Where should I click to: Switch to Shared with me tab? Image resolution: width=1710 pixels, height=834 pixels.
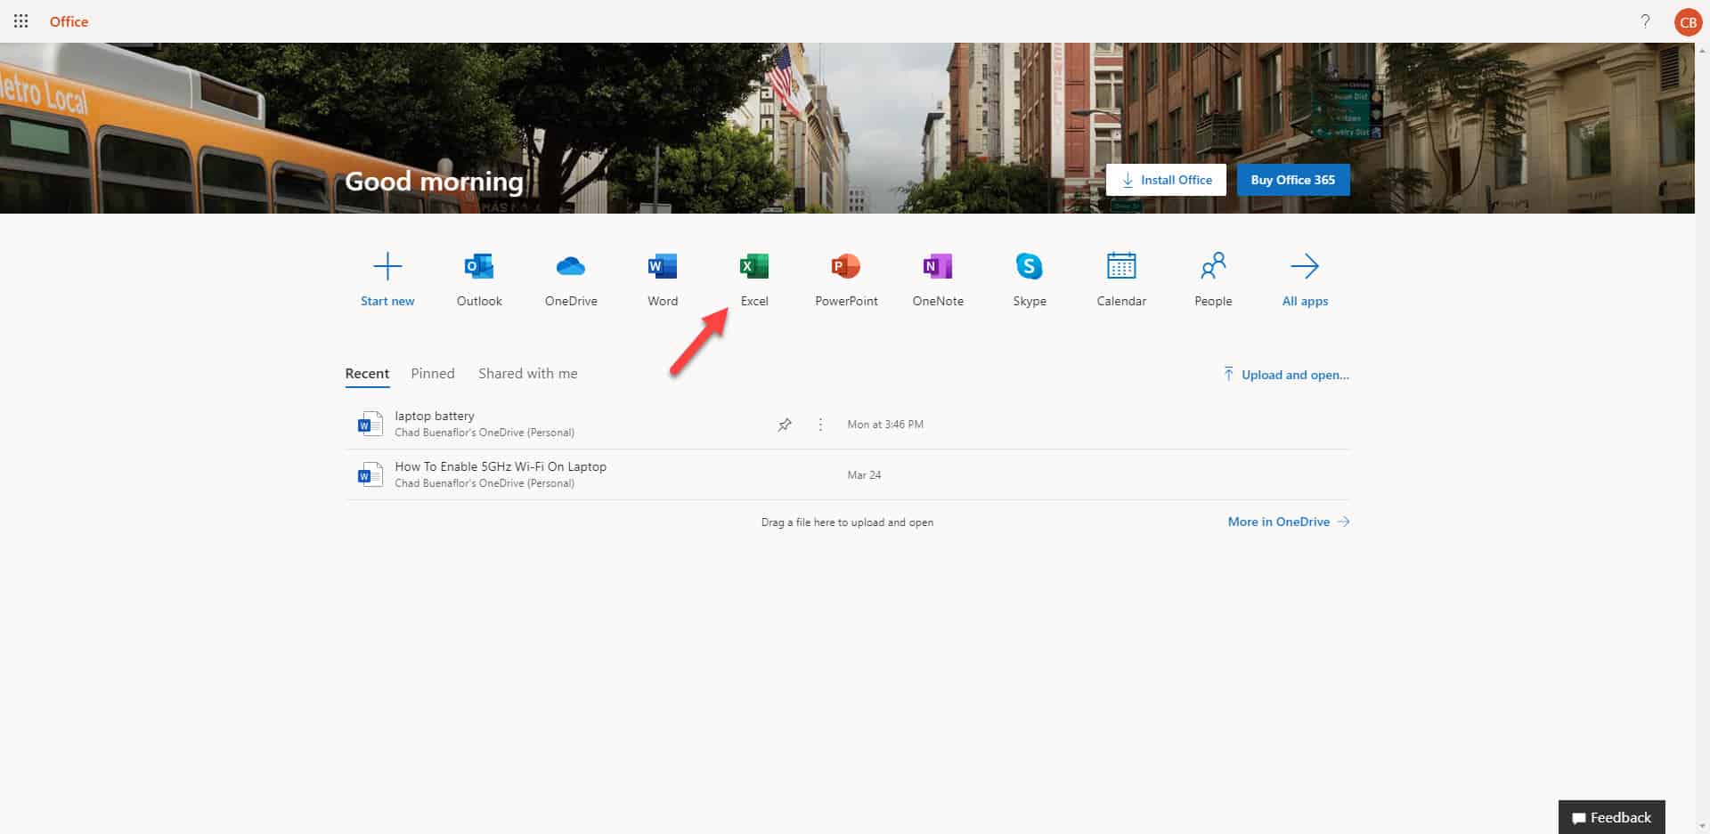click(528, 374)
